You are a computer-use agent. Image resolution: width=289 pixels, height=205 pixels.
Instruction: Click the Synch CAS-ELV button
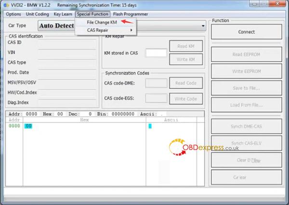click(x=247, y=143)
